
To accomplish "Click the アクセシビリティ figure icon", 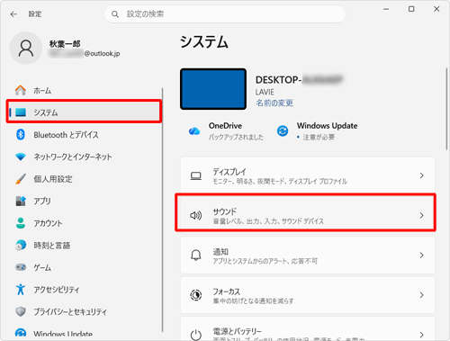I will [21, 290].
